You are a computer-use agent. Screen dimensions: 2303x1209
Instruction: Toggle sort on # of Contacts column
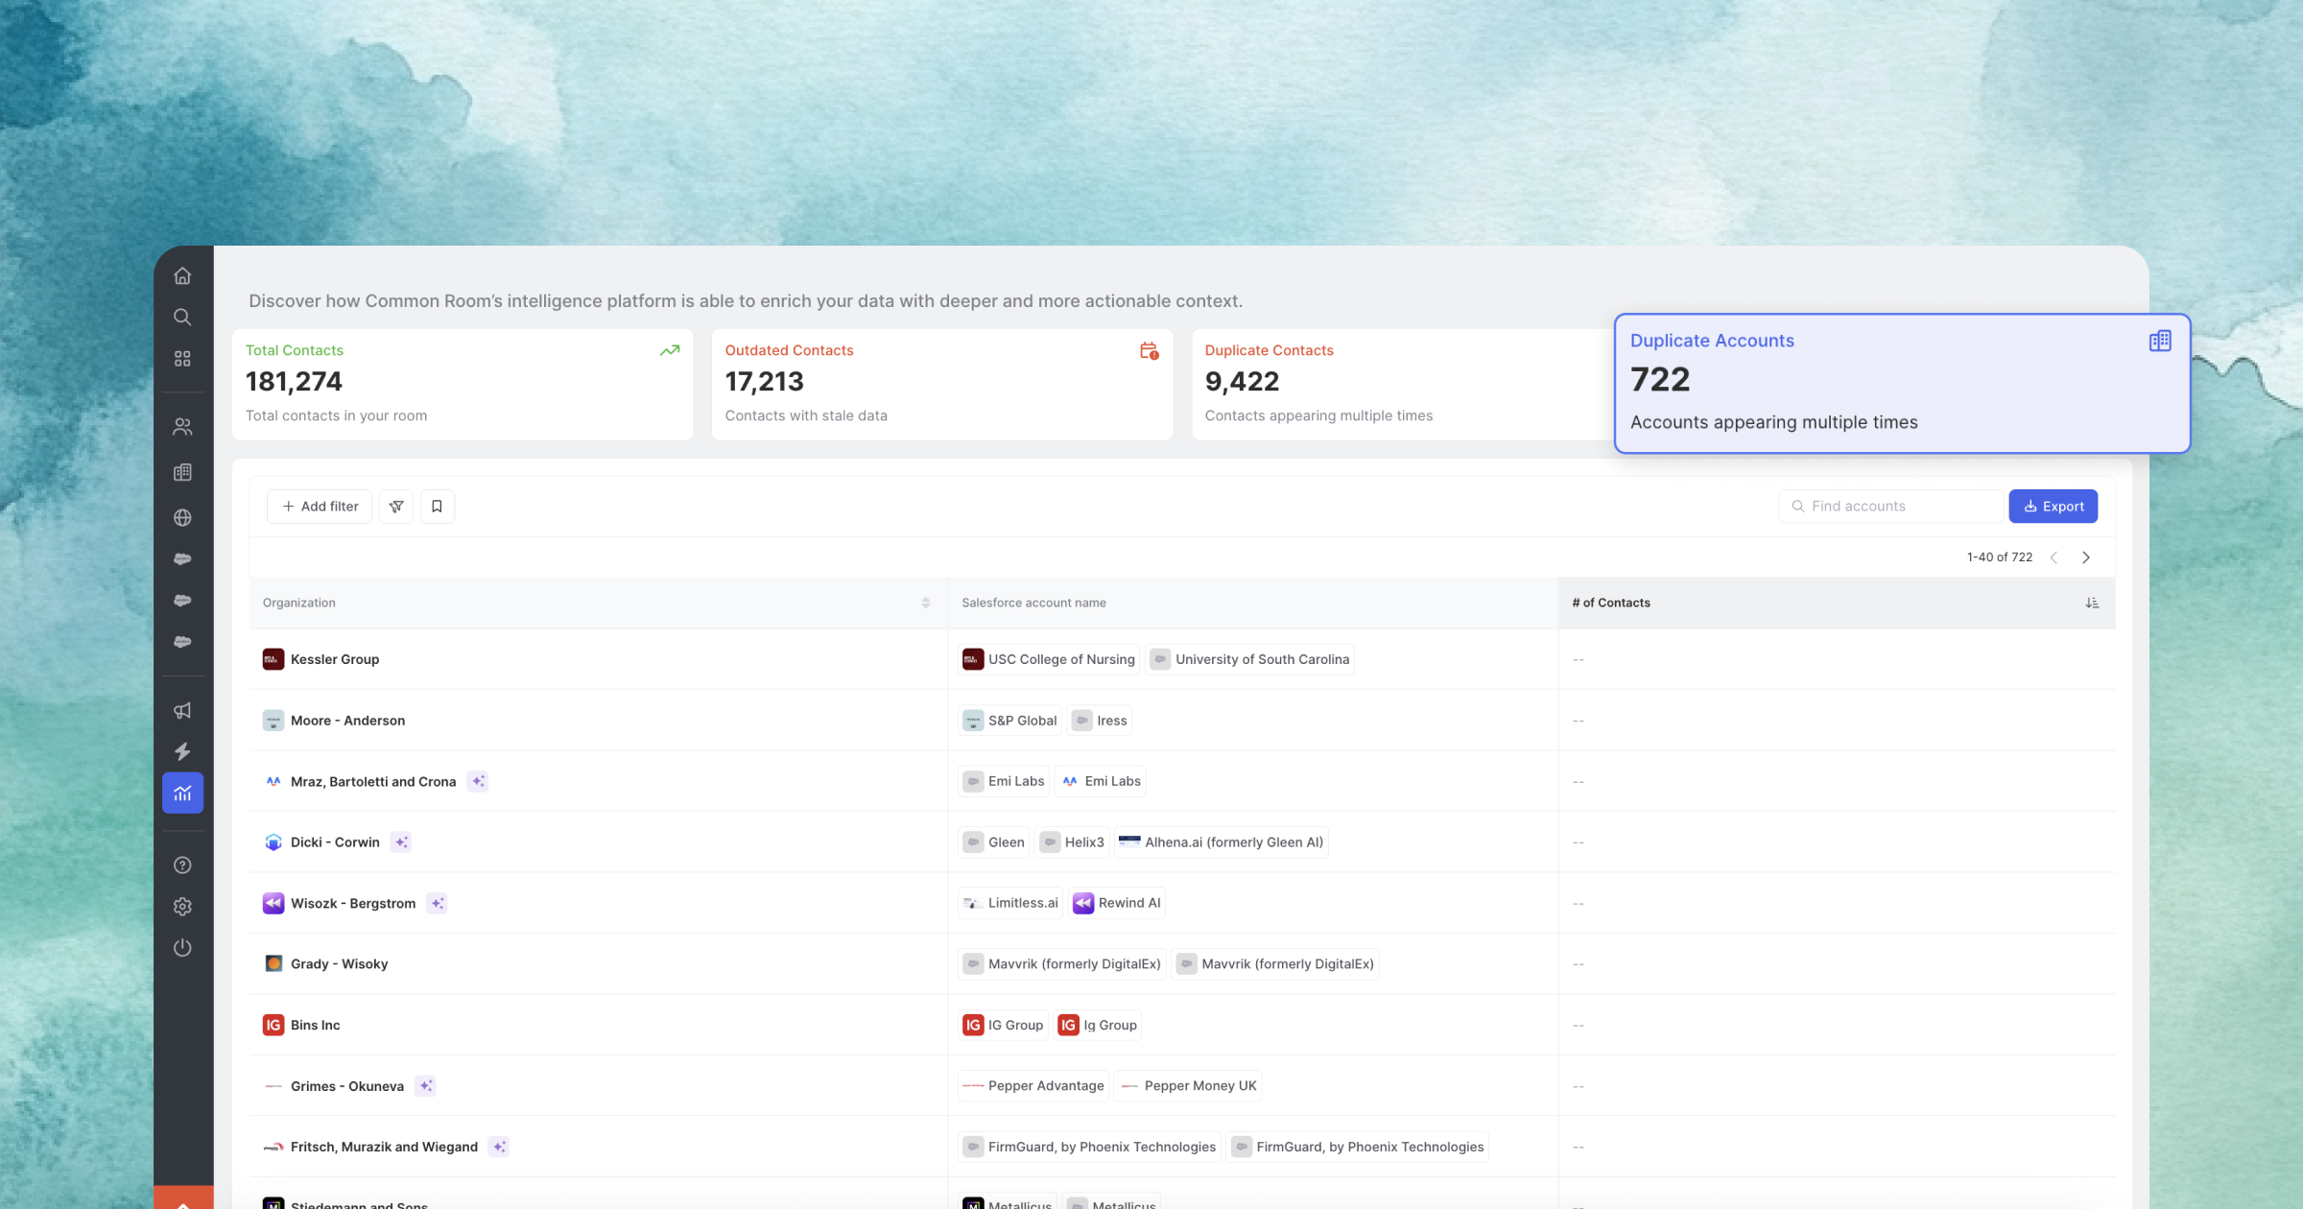point(2092,603)
